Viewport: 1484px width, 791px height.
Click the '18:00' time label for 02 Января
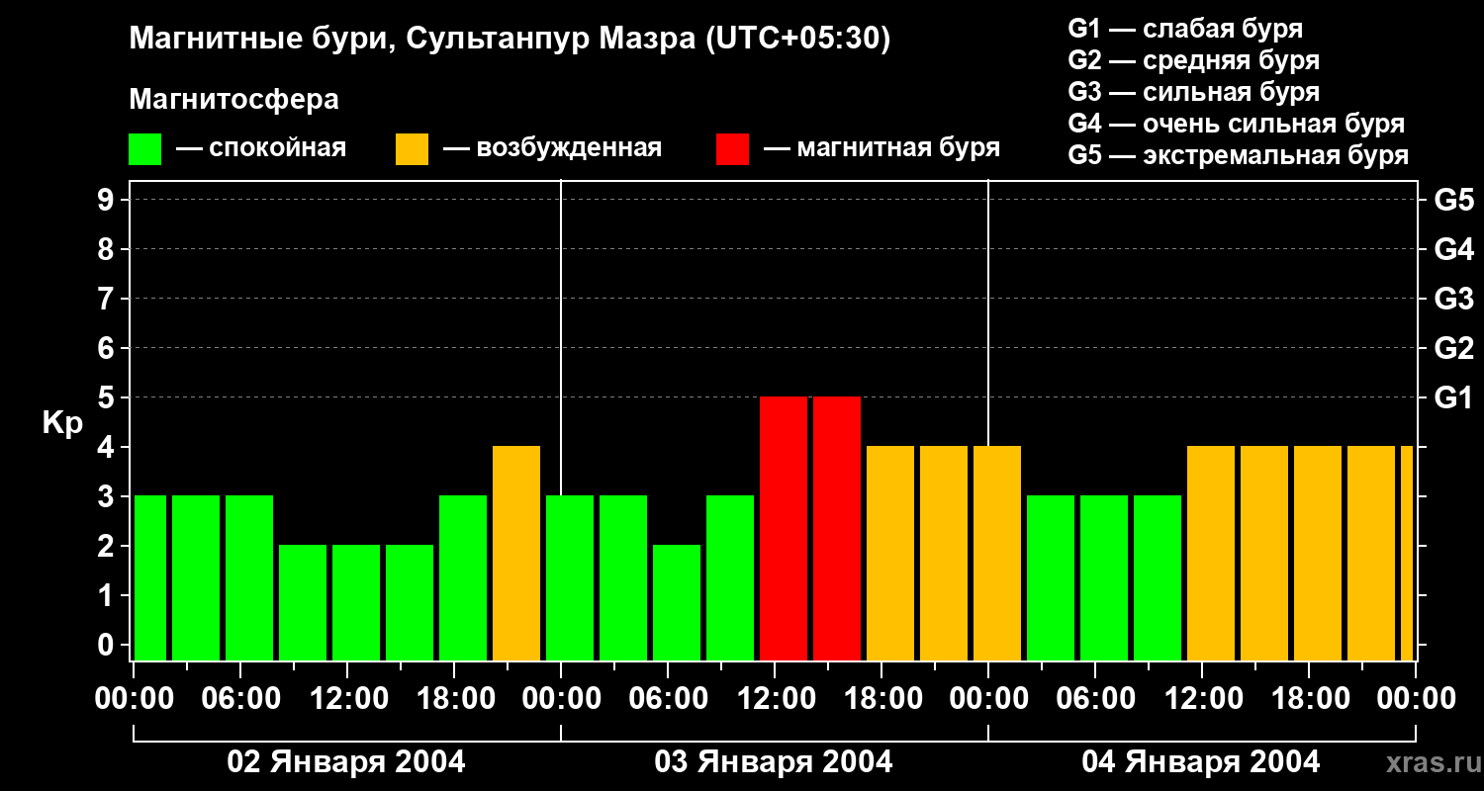[454, 698]
